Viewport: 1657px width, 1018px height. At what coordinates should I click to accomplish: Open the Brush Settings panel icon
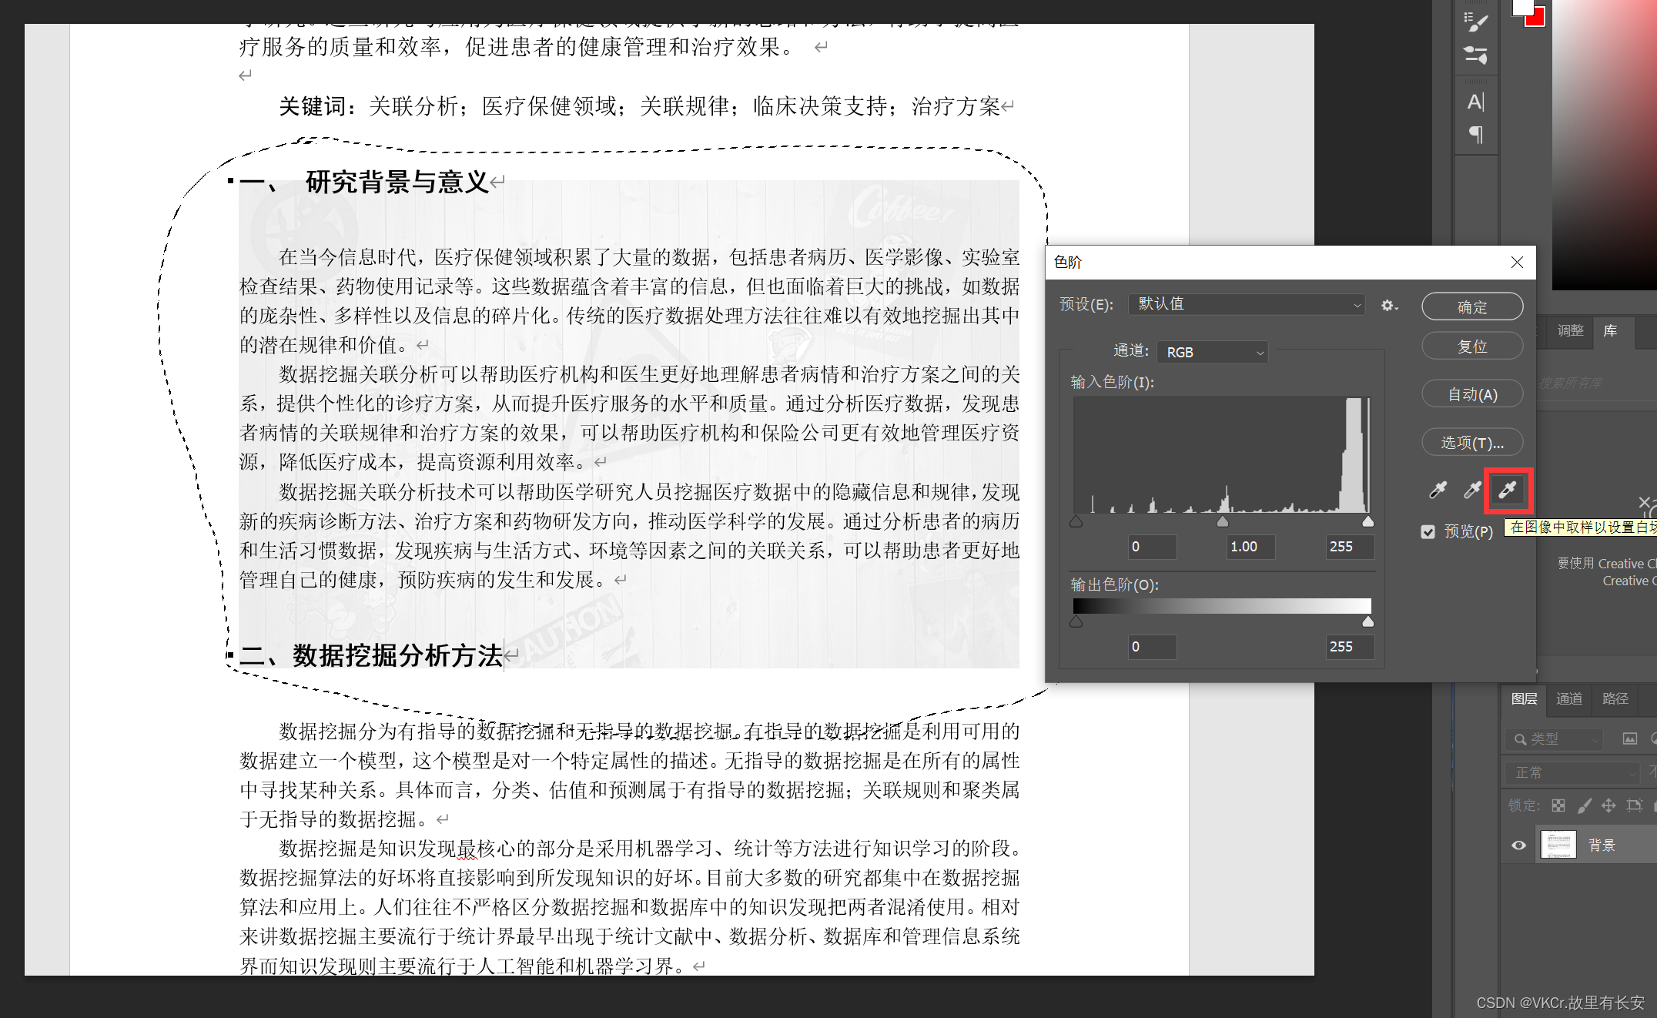1475,22
